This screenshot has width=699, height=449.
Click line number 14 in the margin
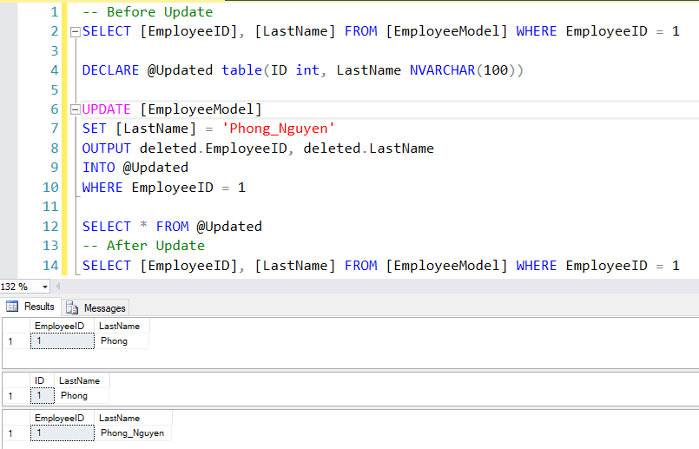[x=50, y=266]
